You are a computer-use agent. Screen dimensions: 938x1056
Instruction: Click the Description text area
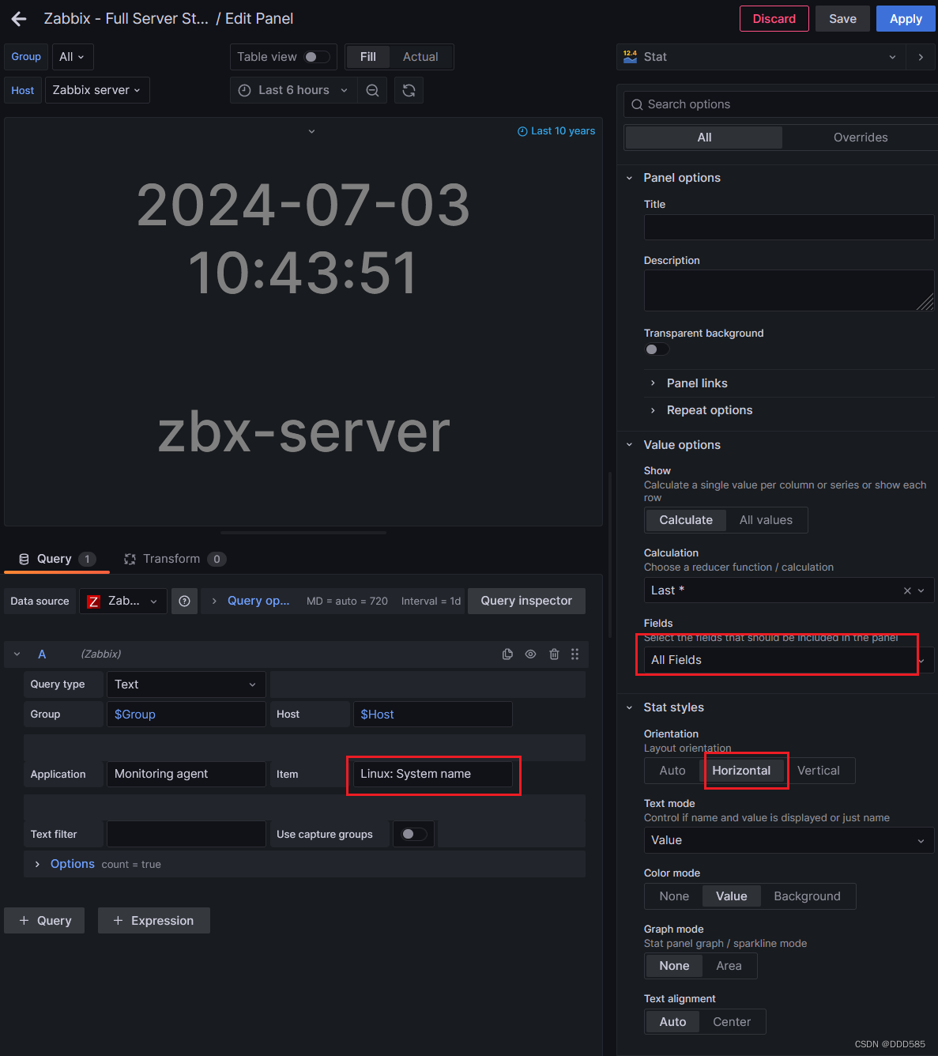789,291
